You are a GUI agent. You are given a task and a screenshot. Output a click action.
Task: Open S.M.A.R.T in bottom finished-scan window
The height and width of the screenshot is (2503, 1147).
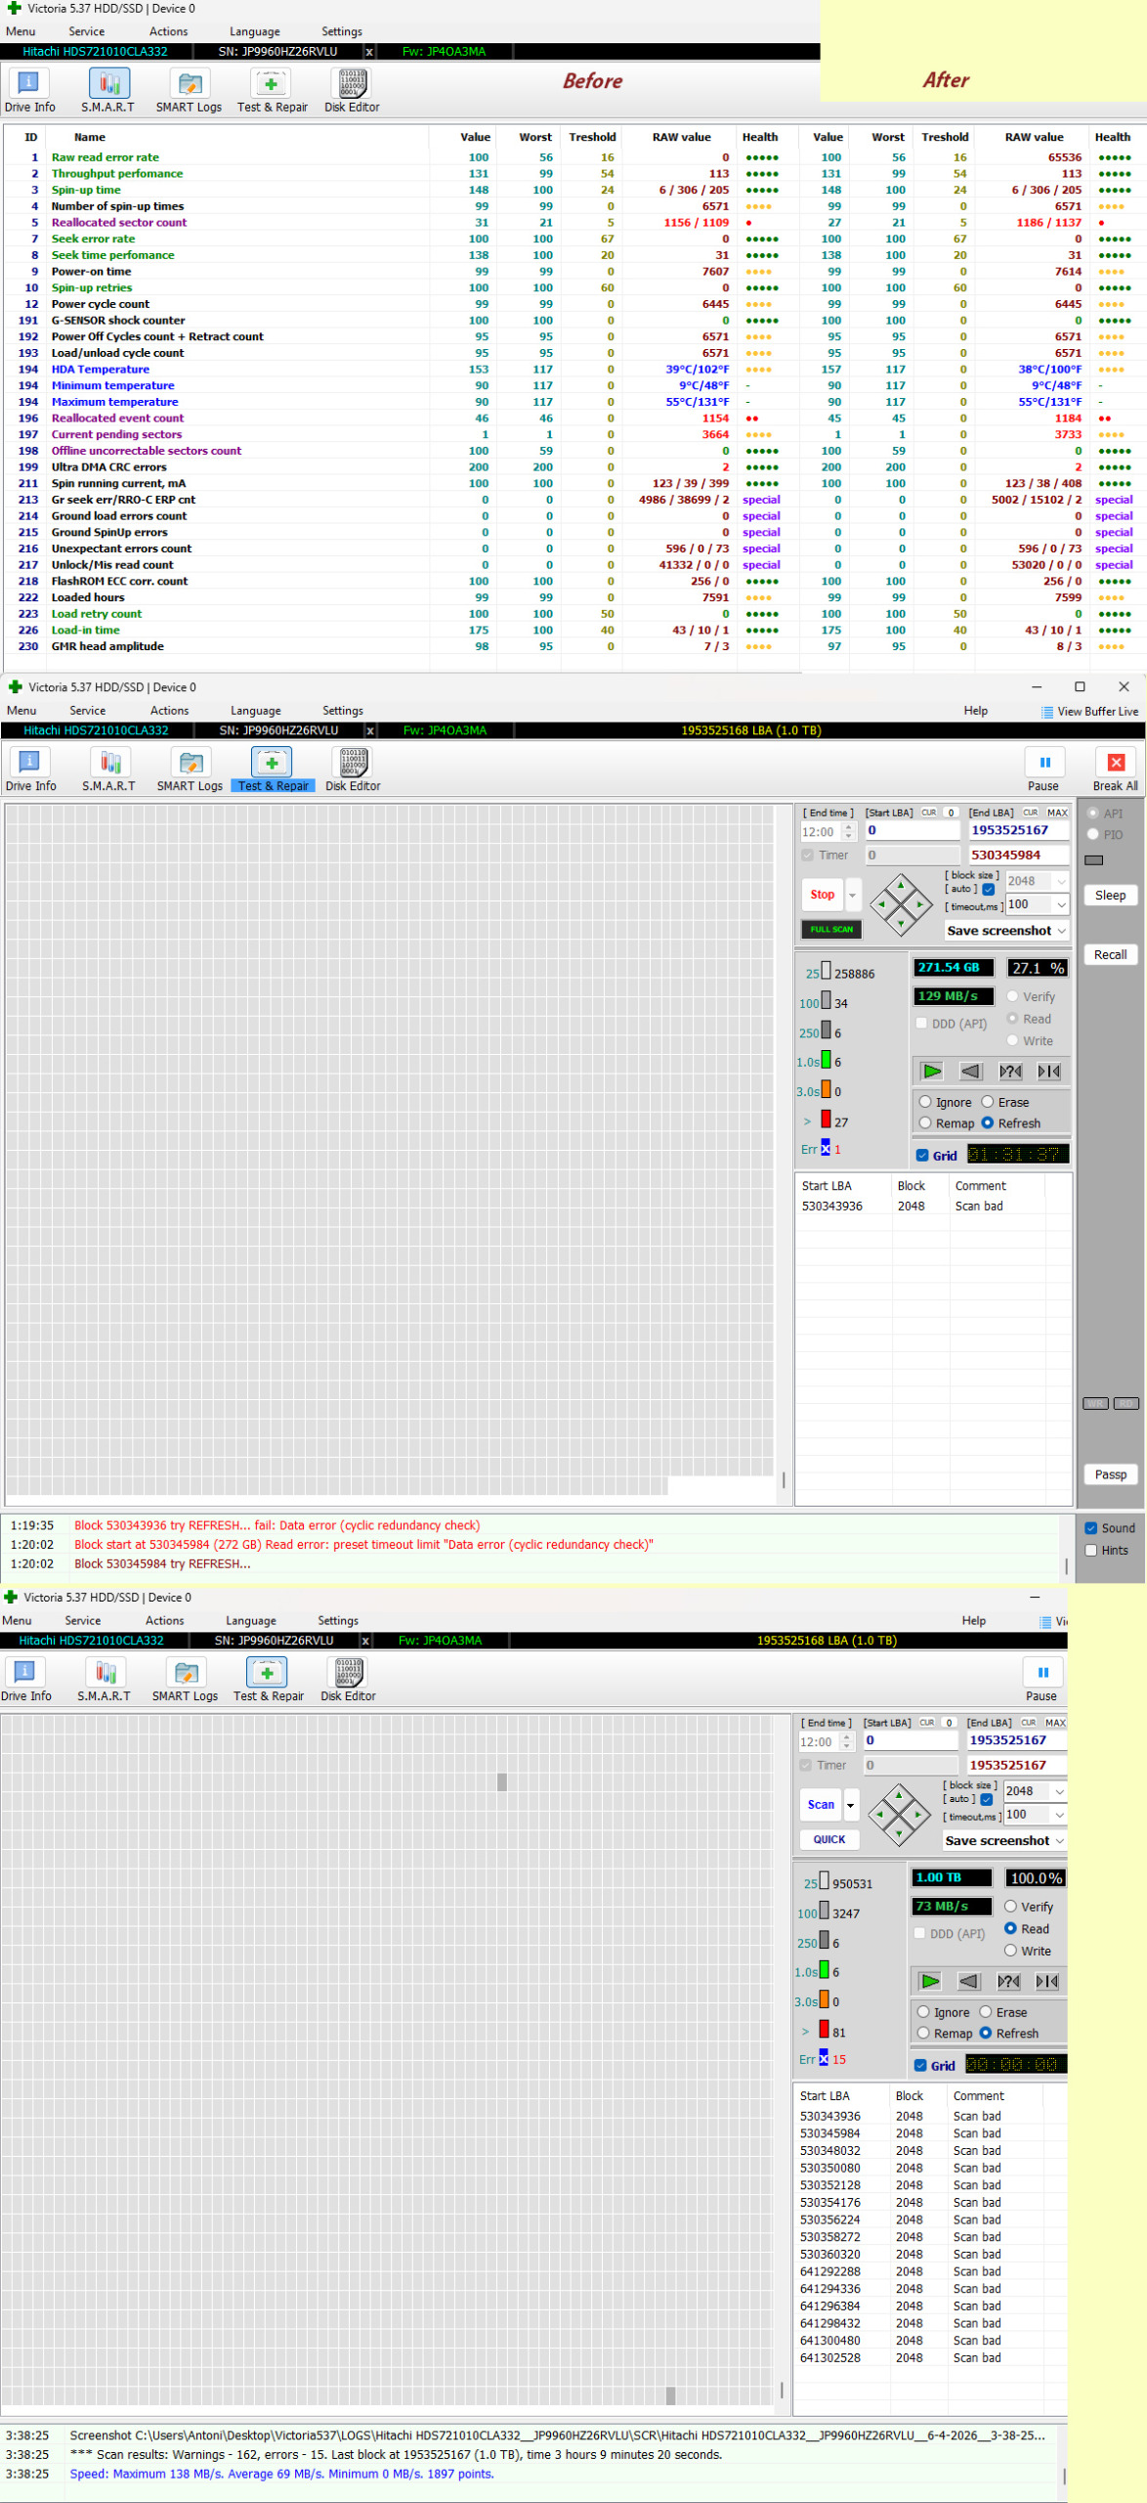tap(105, 1680)
